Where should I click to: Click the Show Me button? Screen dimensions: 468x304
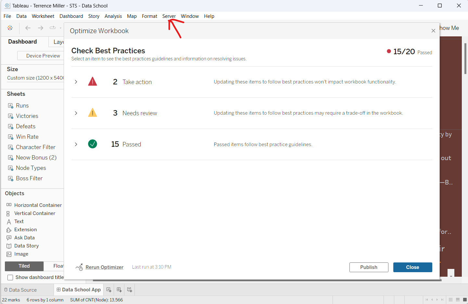click(x=449, y=28)
